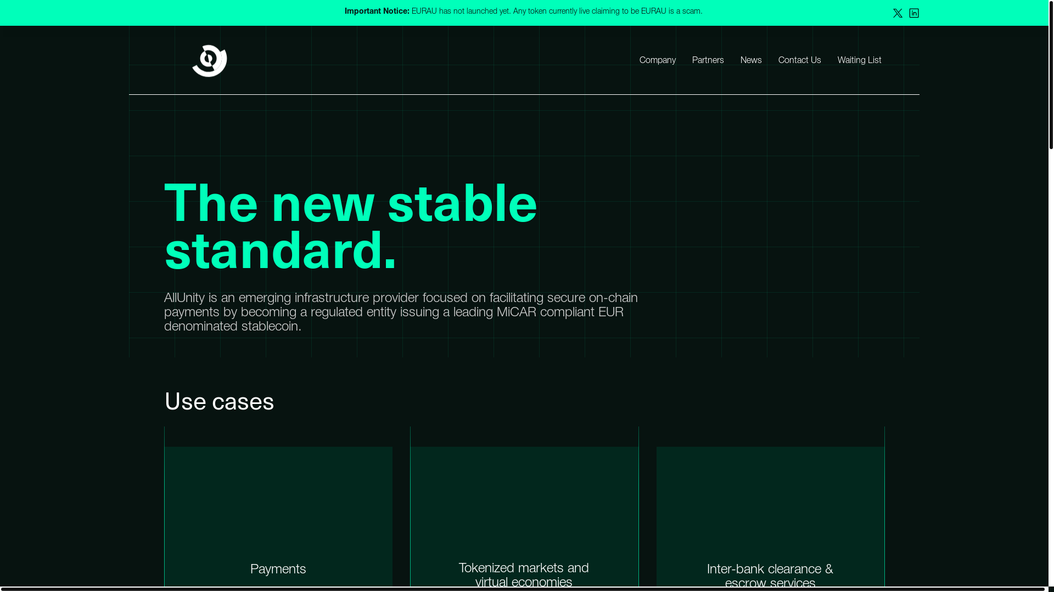Click the AllUnity description paragraph
This screenshot has height=592, width=1054.
[x=401, y=312]
